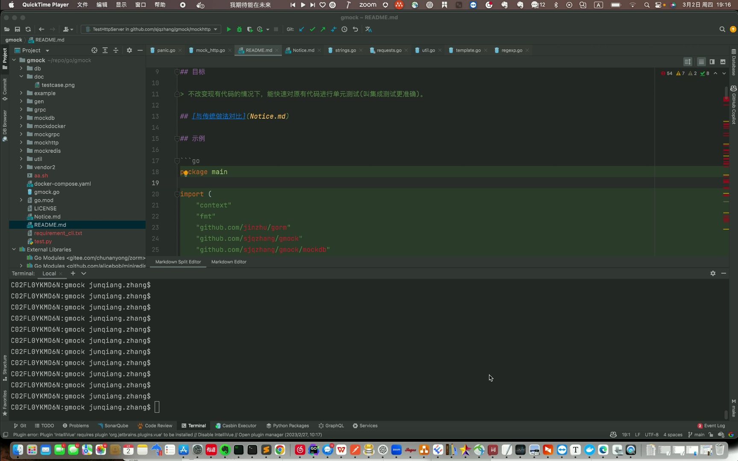Expand the vendor2 folder
This screenshot has height=461, width=738.
coord(21,167)
